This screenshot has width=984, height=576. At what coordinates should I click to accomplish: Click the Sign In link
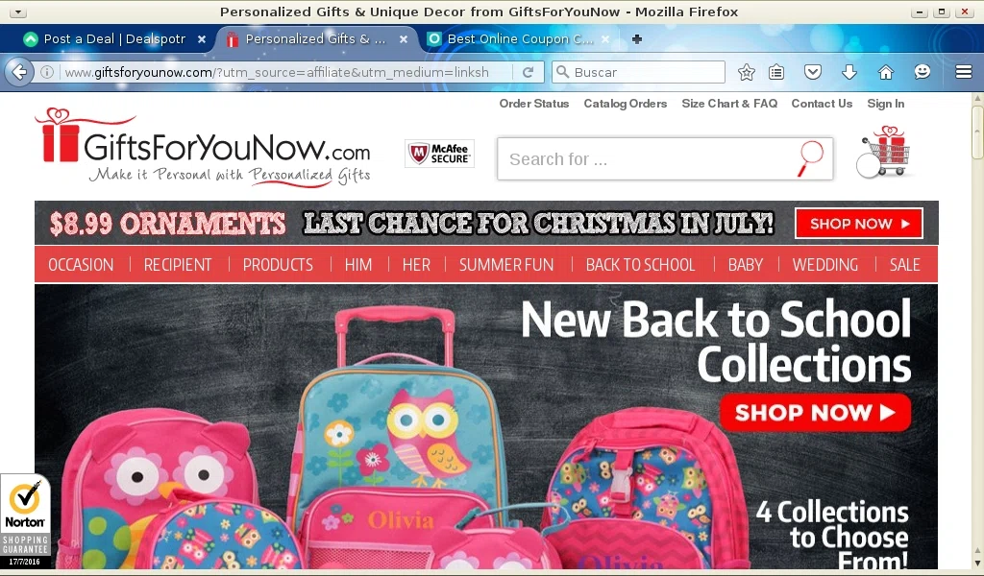point(885,104)
